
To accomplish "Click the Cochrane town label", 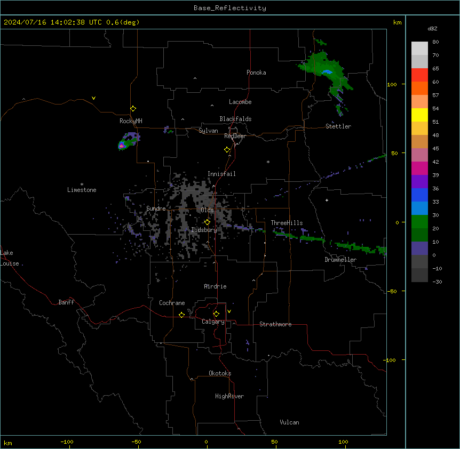I will click(x=172, y=303).
